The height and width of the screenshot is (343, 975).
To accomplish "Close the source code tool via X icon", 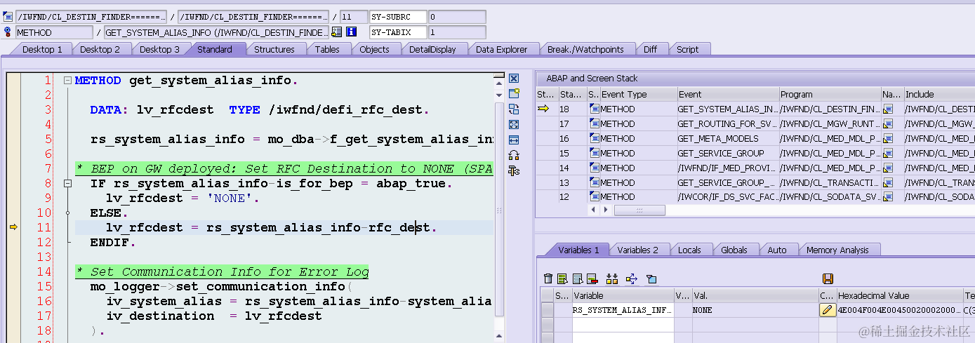I will coord(514,79).
